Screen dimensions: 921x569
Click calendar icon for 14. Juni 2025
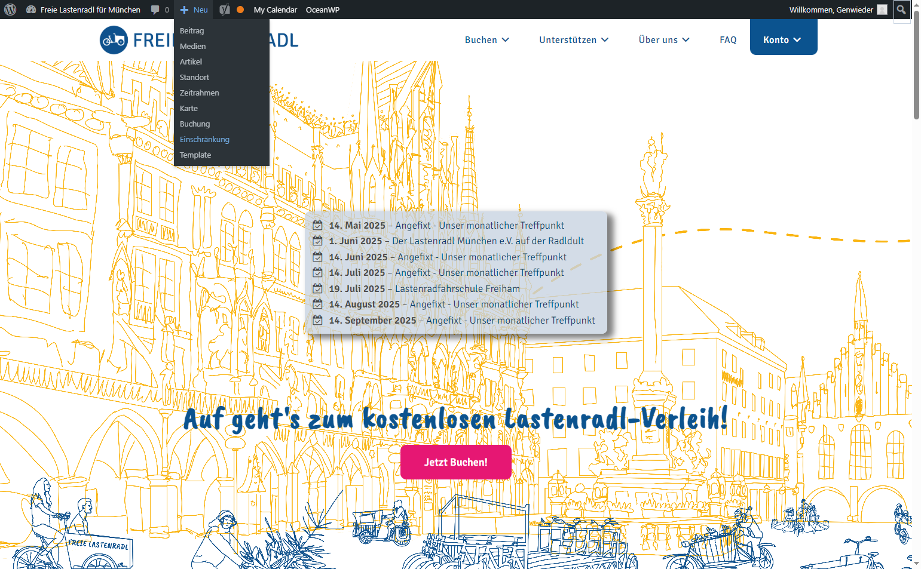[318, 257]
